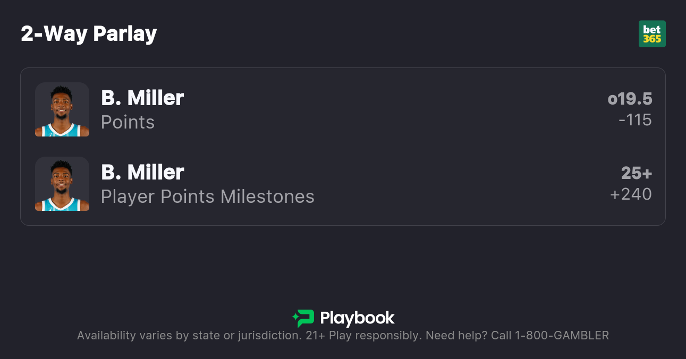Viewport: 686px width, 359px height.
Task: Click the o19.5 points line
Action: (630, 99)
